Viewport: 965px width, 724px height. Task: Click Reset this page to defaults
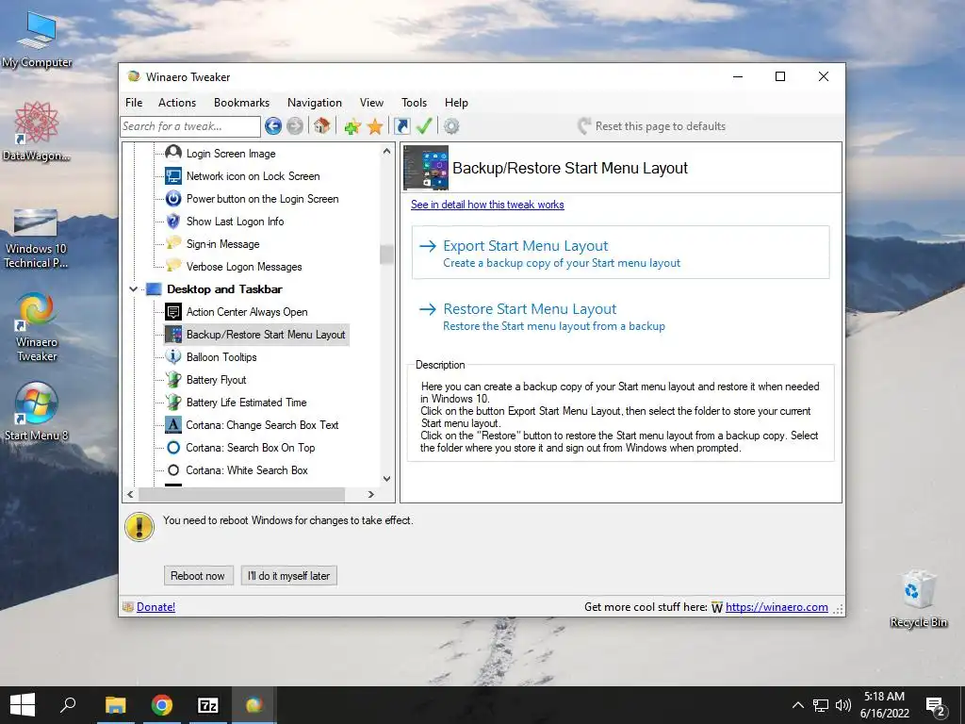[652, 126]
